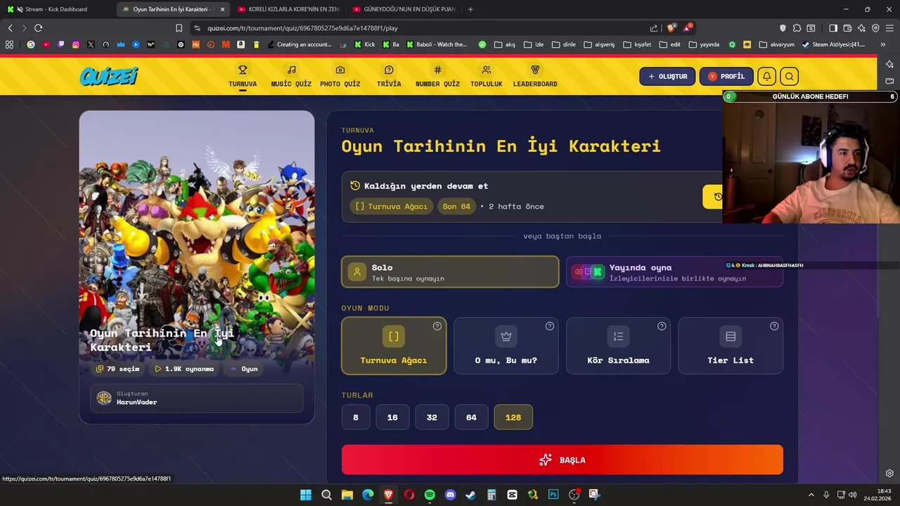The width and height of the screenshot is (900, 506).
Task: Select the Yayında oyna option
Action: (x=674, y=272)
